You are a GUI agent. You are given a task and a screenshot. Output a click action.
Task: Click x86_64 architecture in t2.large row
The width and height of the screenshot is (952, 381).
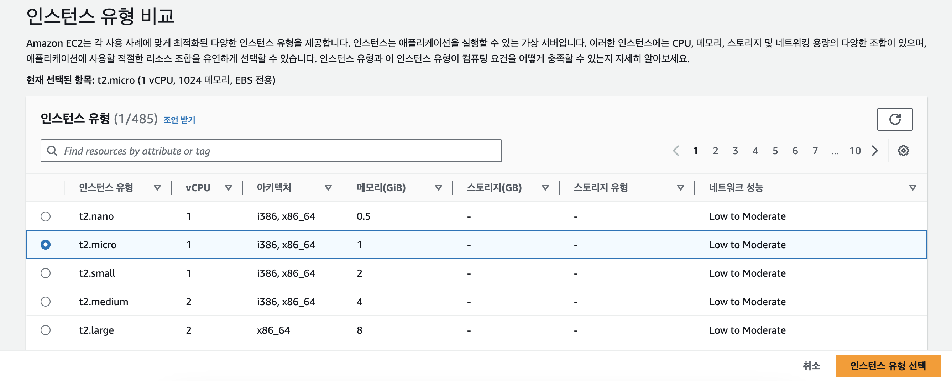pyautogui.click(x=273, y=330)
